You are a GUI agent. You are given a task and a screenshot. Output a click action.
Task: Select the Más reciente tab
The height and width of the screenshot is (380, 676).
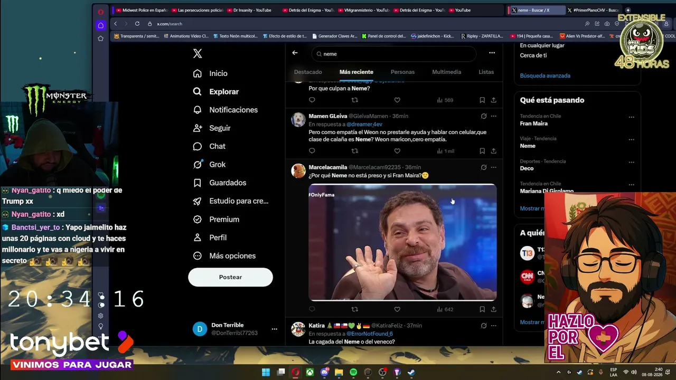pyautogui.click(x=356, y=72)
